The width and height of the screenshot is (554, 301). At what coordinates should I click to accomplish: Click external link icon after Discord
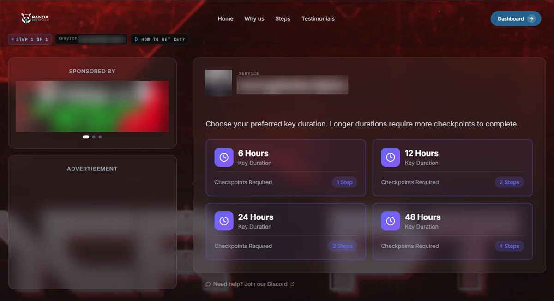point(292,284)
